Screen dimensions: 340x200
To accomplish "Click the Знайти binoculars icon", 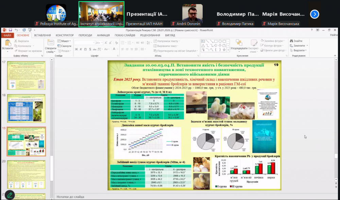I will point(292,41).
